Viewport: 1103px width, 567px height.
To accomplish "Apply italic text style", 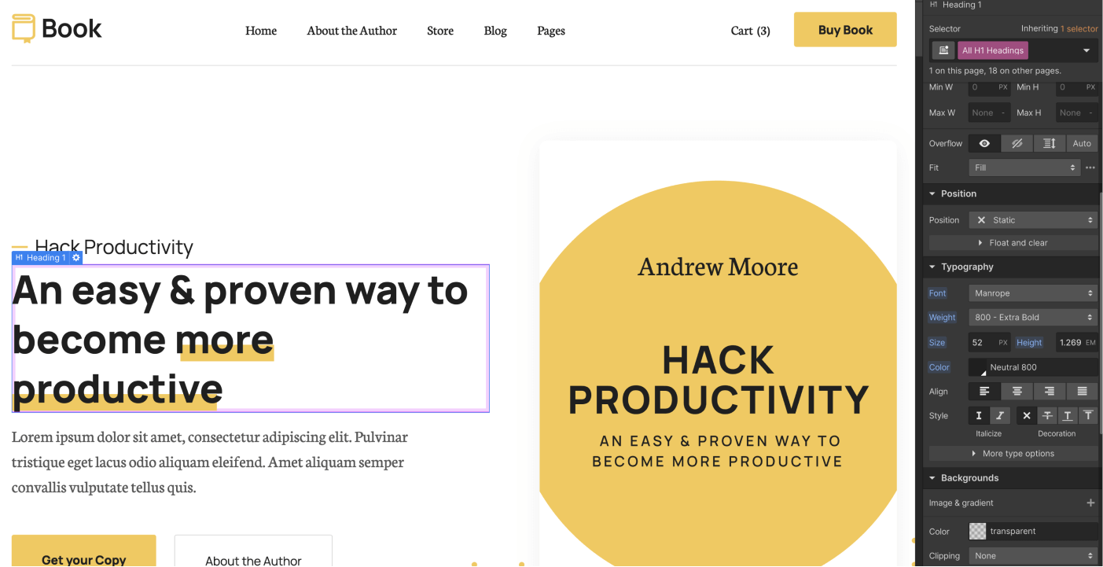I will coord(998,415).
